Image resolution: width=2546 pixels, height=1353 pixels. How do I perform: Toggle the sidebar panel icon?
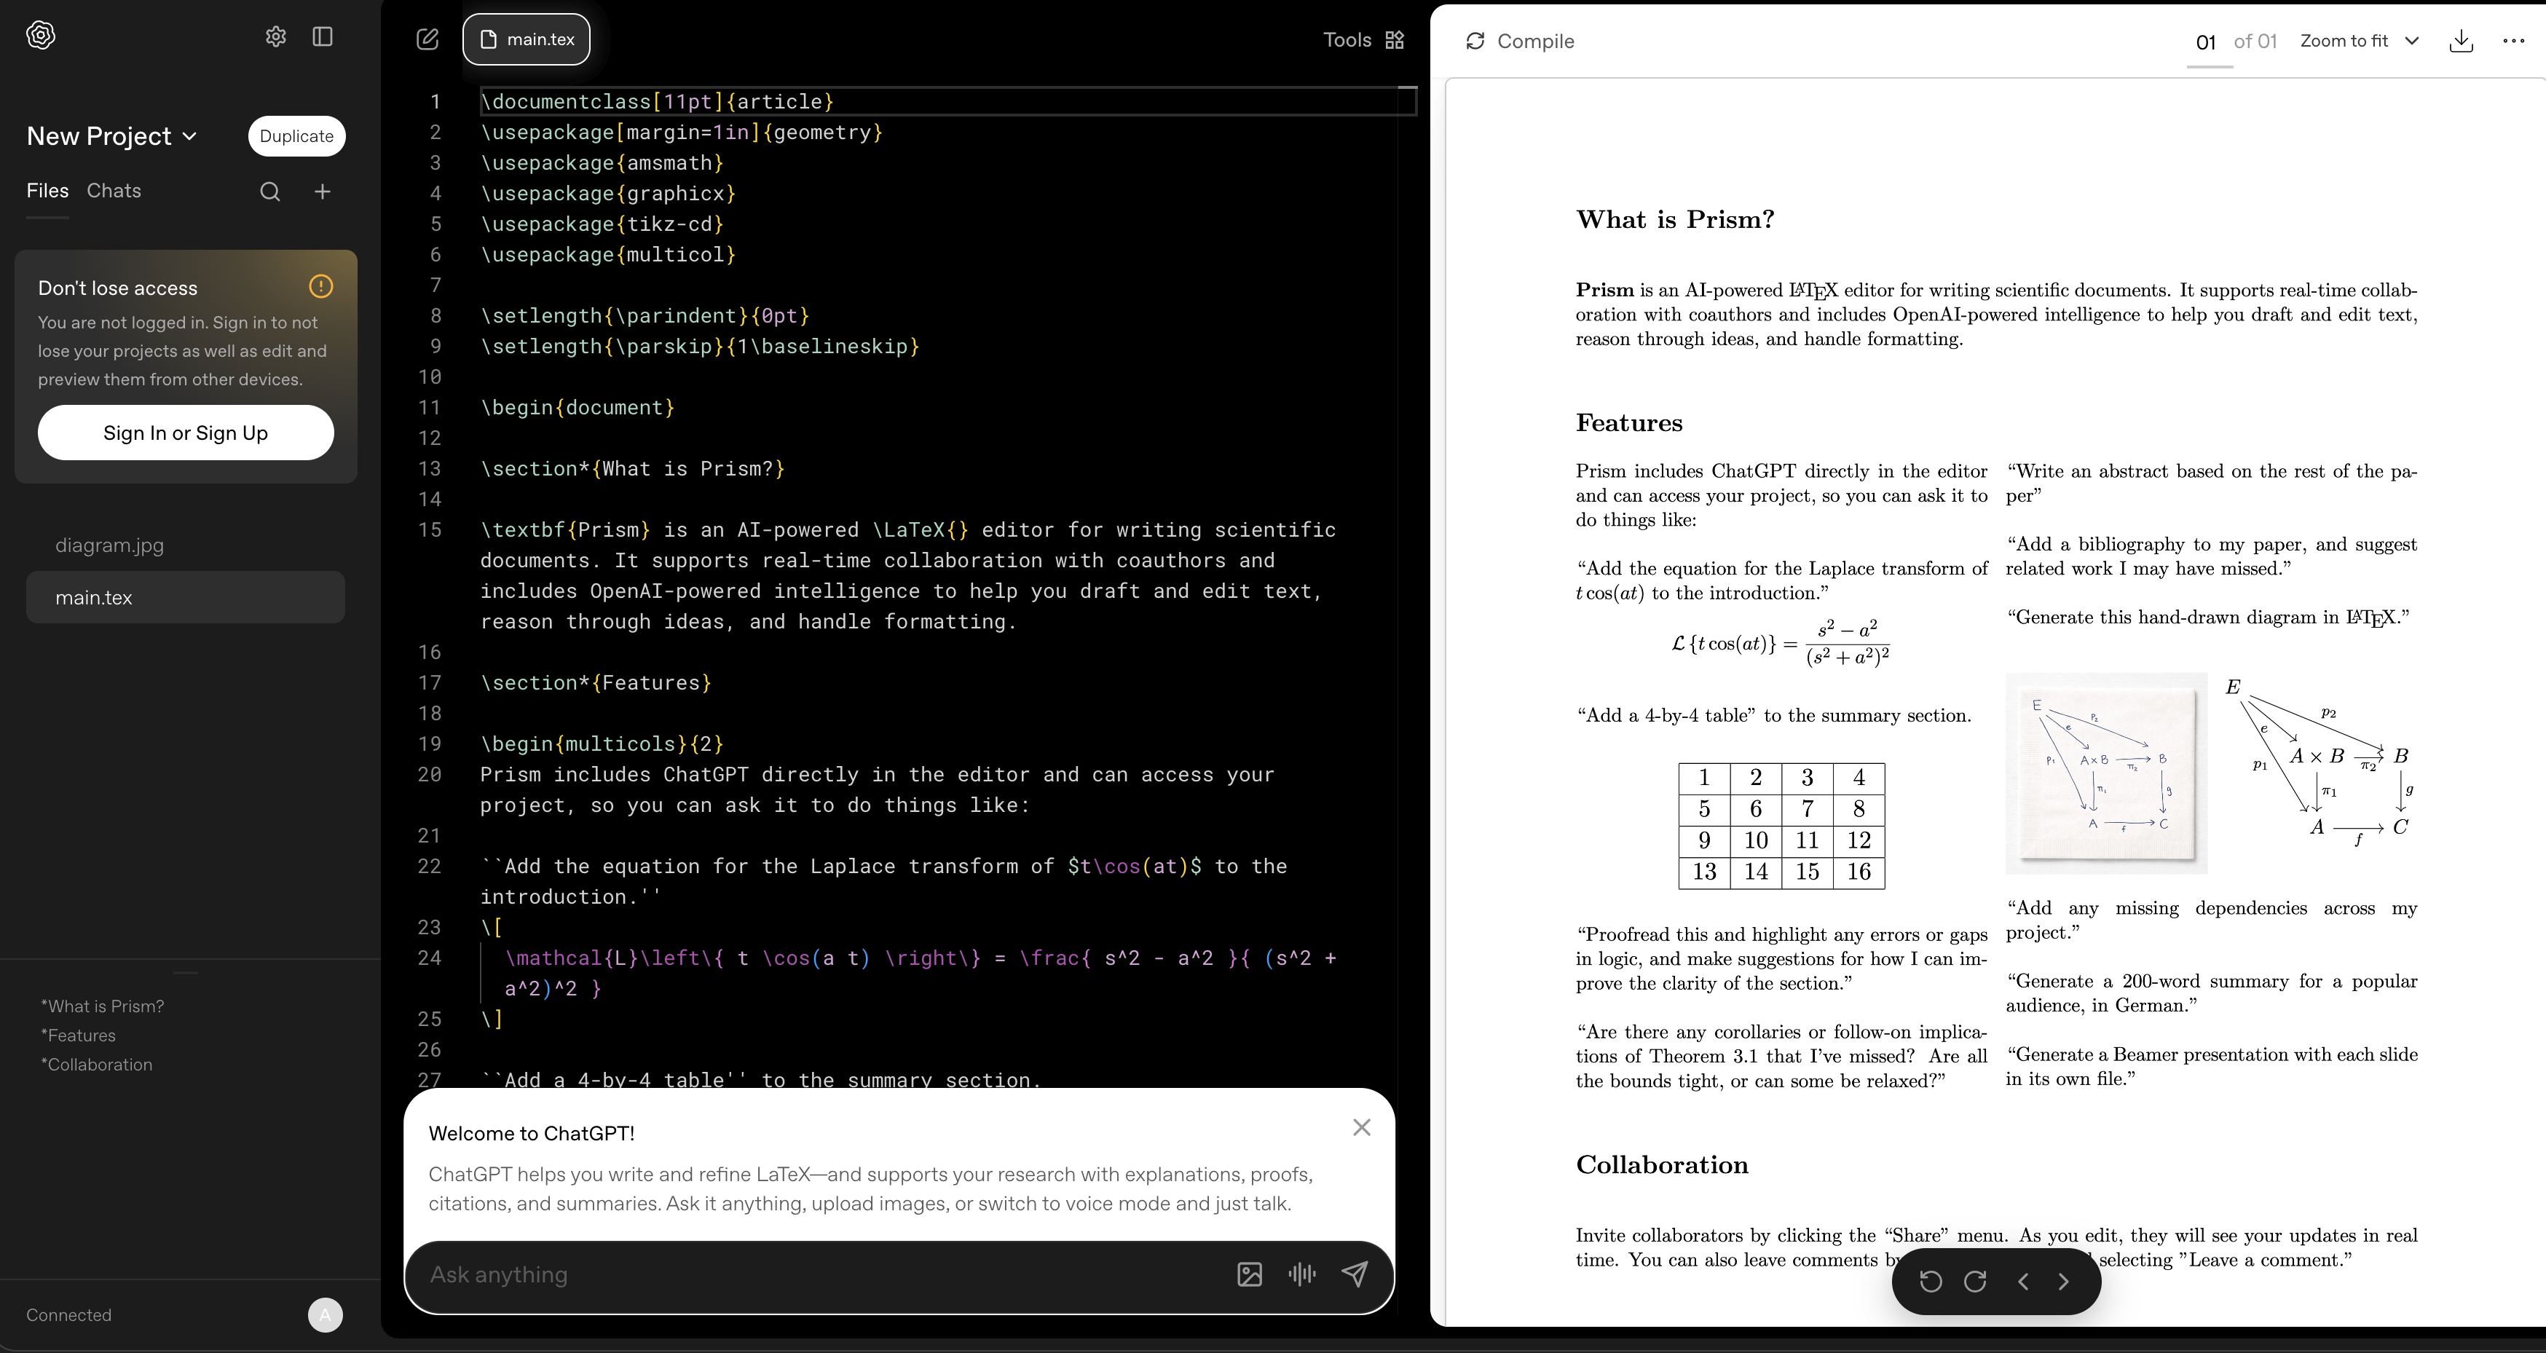[x=322, y=36]
